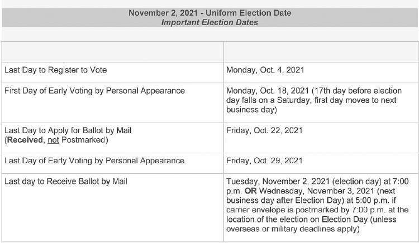This screenshot has height=243, width=419.
Task: Select 'Tuesday, November 2, 2021 (election day)' text
Action: pyautogui.click(x=304, y=182)
